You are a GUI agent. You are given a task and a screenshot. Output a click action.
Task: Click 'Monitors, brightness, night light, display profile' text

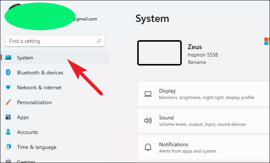(x=207, y=98)
